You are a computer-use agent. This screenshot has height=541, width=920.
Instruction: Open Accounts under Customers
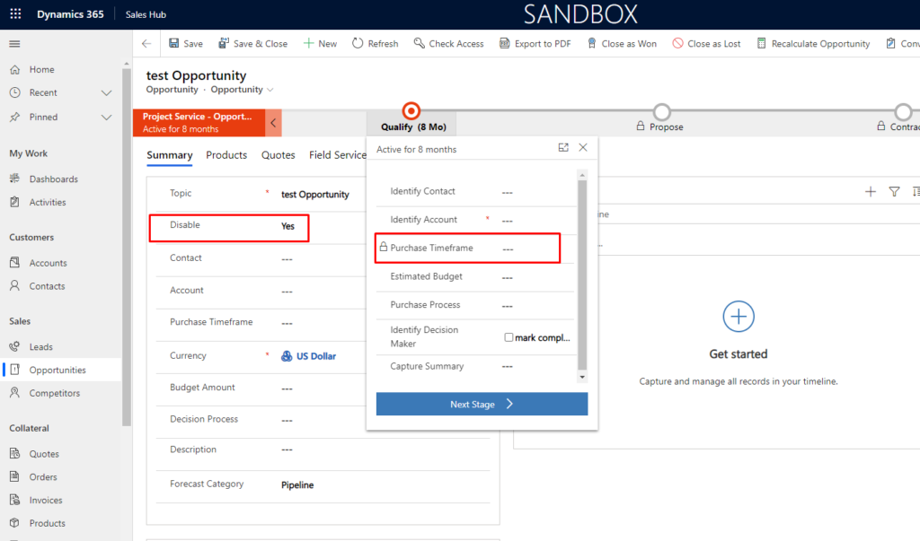(49, 263)
